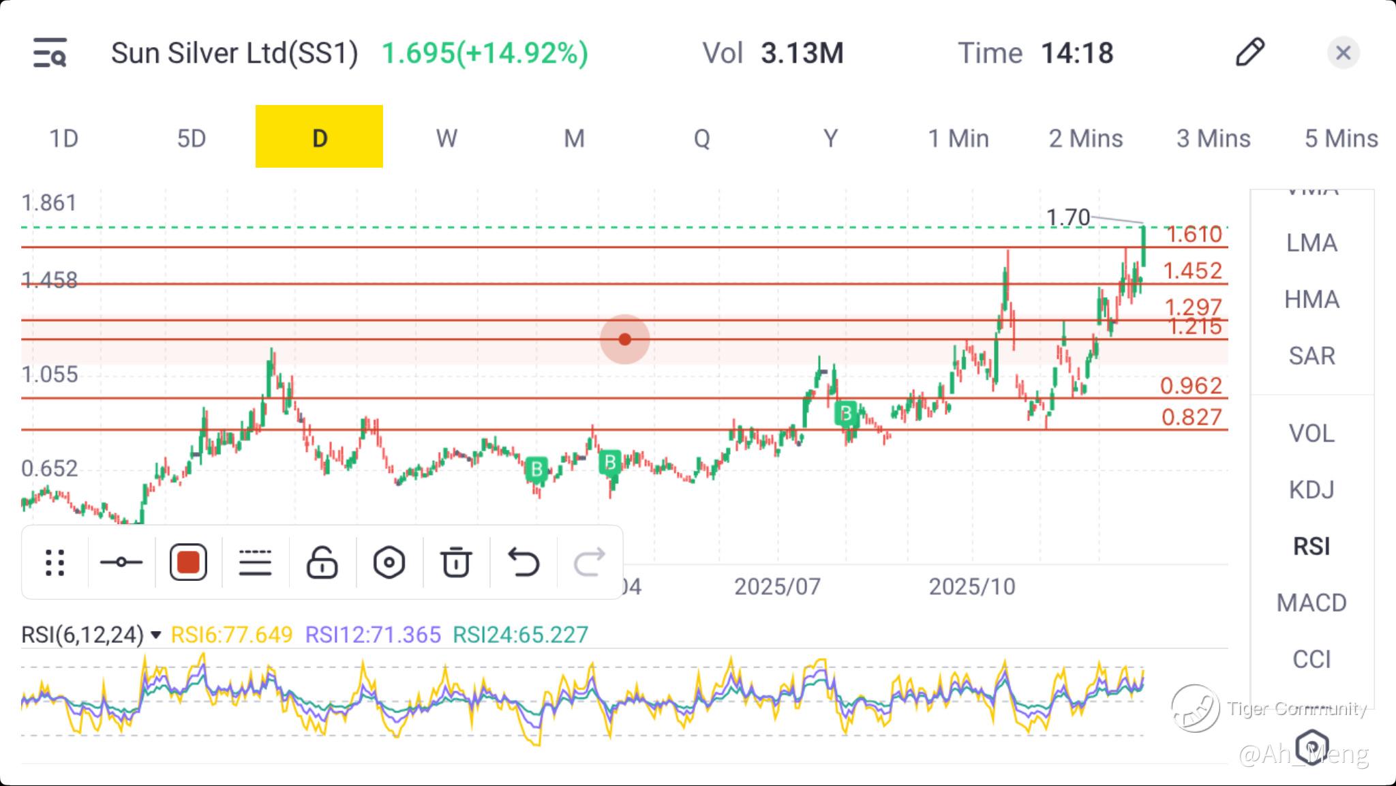Turn on the SAR overlay indicator

tap(1311, 356)
